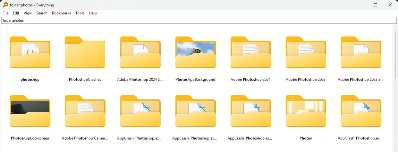Select the Adobe Photoshop 2023 S... folder icon
The width and height of the screenshot is (398, 152).
pos(361,52)
